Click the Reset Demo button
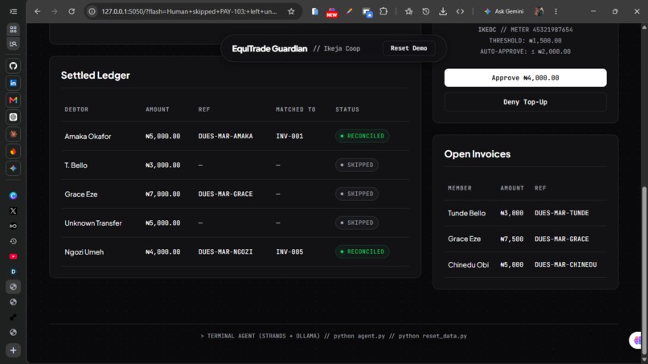 408,48
